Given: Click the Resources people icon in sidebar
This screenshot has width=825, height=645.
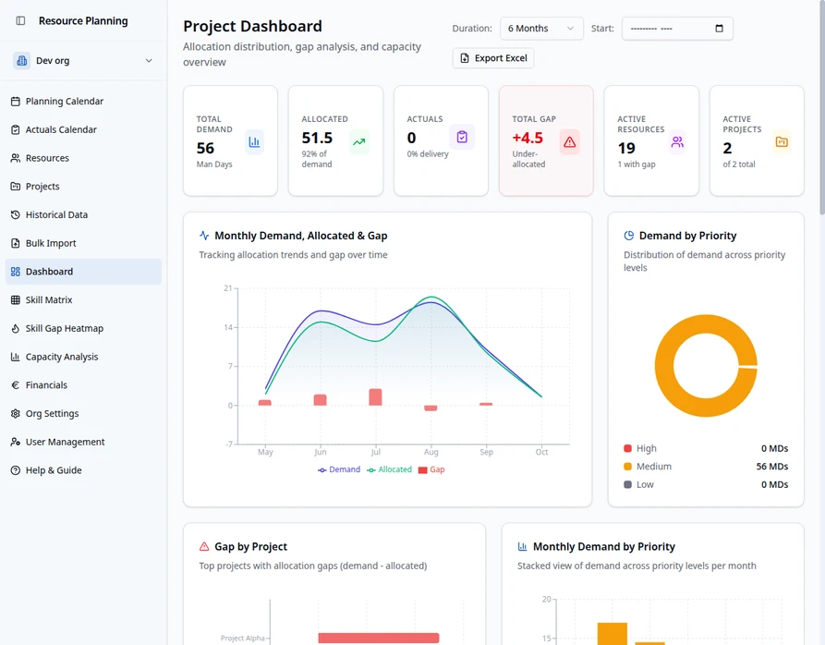Looking at the screenshot, I should tap(16, 158).
